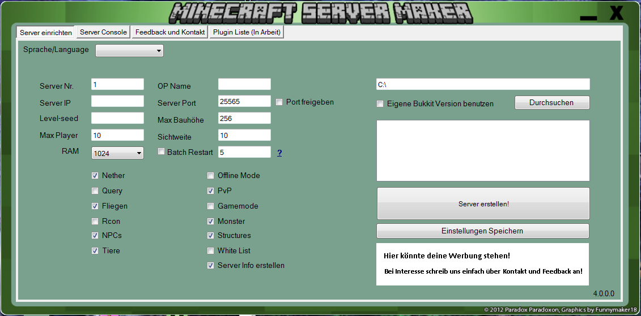This screenshot has width=641, height=316.
Task: Click the Level-seed input field
Action: tap(118, 118)
